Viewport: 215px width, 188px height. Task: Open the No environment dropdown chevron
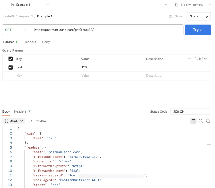click(210, 5)
